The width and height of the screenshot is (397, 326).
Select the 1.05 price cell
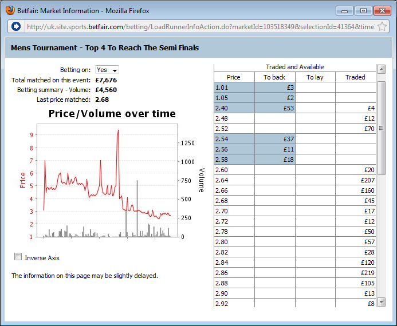pyautogui.click(x=234, y=98)
